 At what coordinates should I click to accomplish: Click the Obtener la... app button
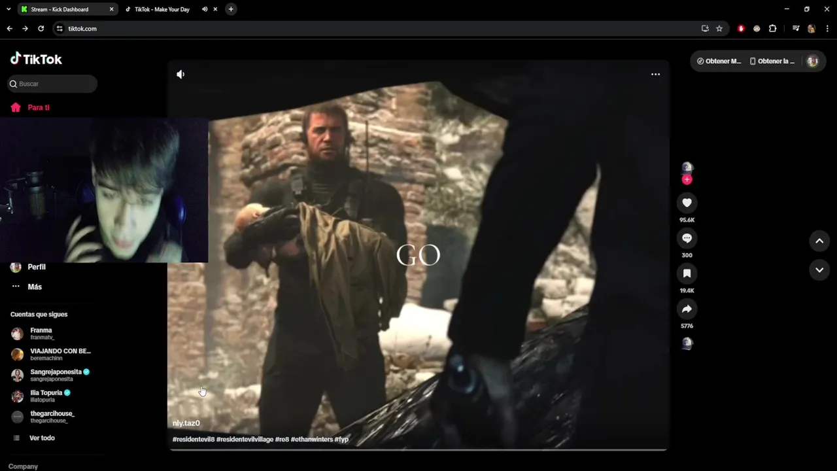point(772,61)
